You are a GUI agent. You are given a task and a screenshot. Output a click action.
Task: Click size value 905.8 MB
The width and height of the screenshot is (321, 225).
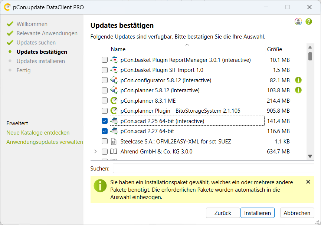click(x=278, y=111)
